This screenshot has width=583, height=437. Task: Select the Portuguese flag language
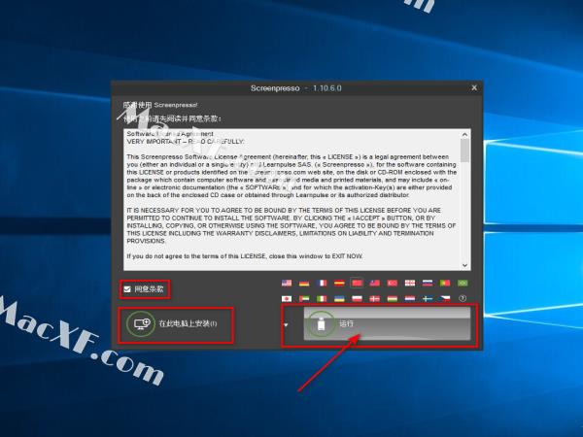click(445, 284)
